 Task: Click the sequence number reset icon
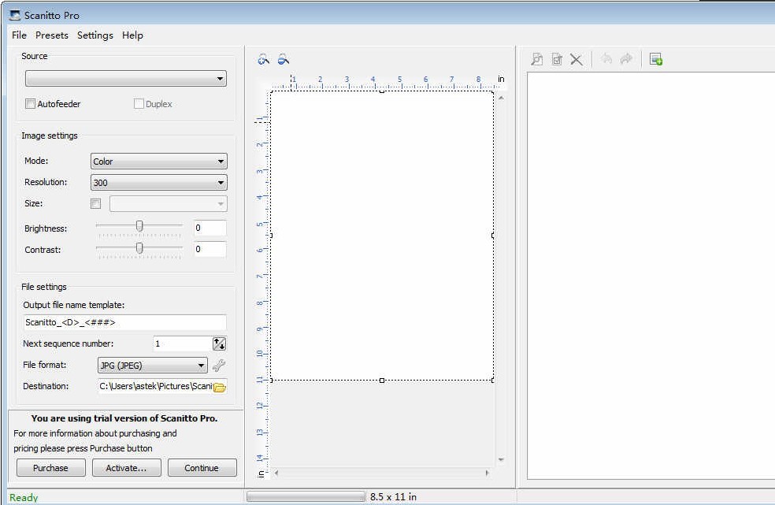[220, 343]
